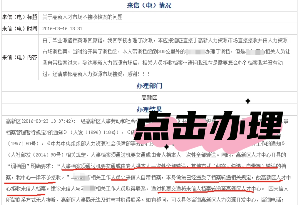Click the line "过，还请成都高新人力资源市场接受，感谢"
The image size is (301, 205).
coord(96,74)
